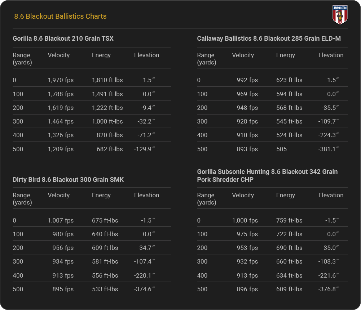
Task: Select the '-221.6"' elevation cell
Action: 329,275
